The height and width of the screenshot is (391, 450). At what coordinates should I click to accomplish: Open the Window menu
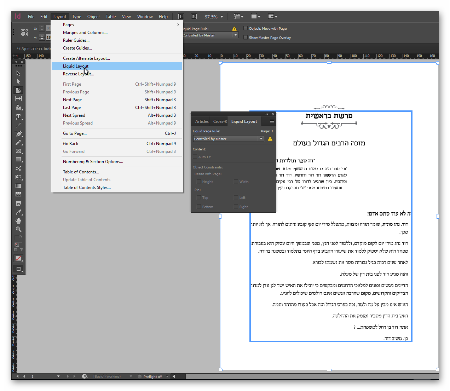point(145,17)
